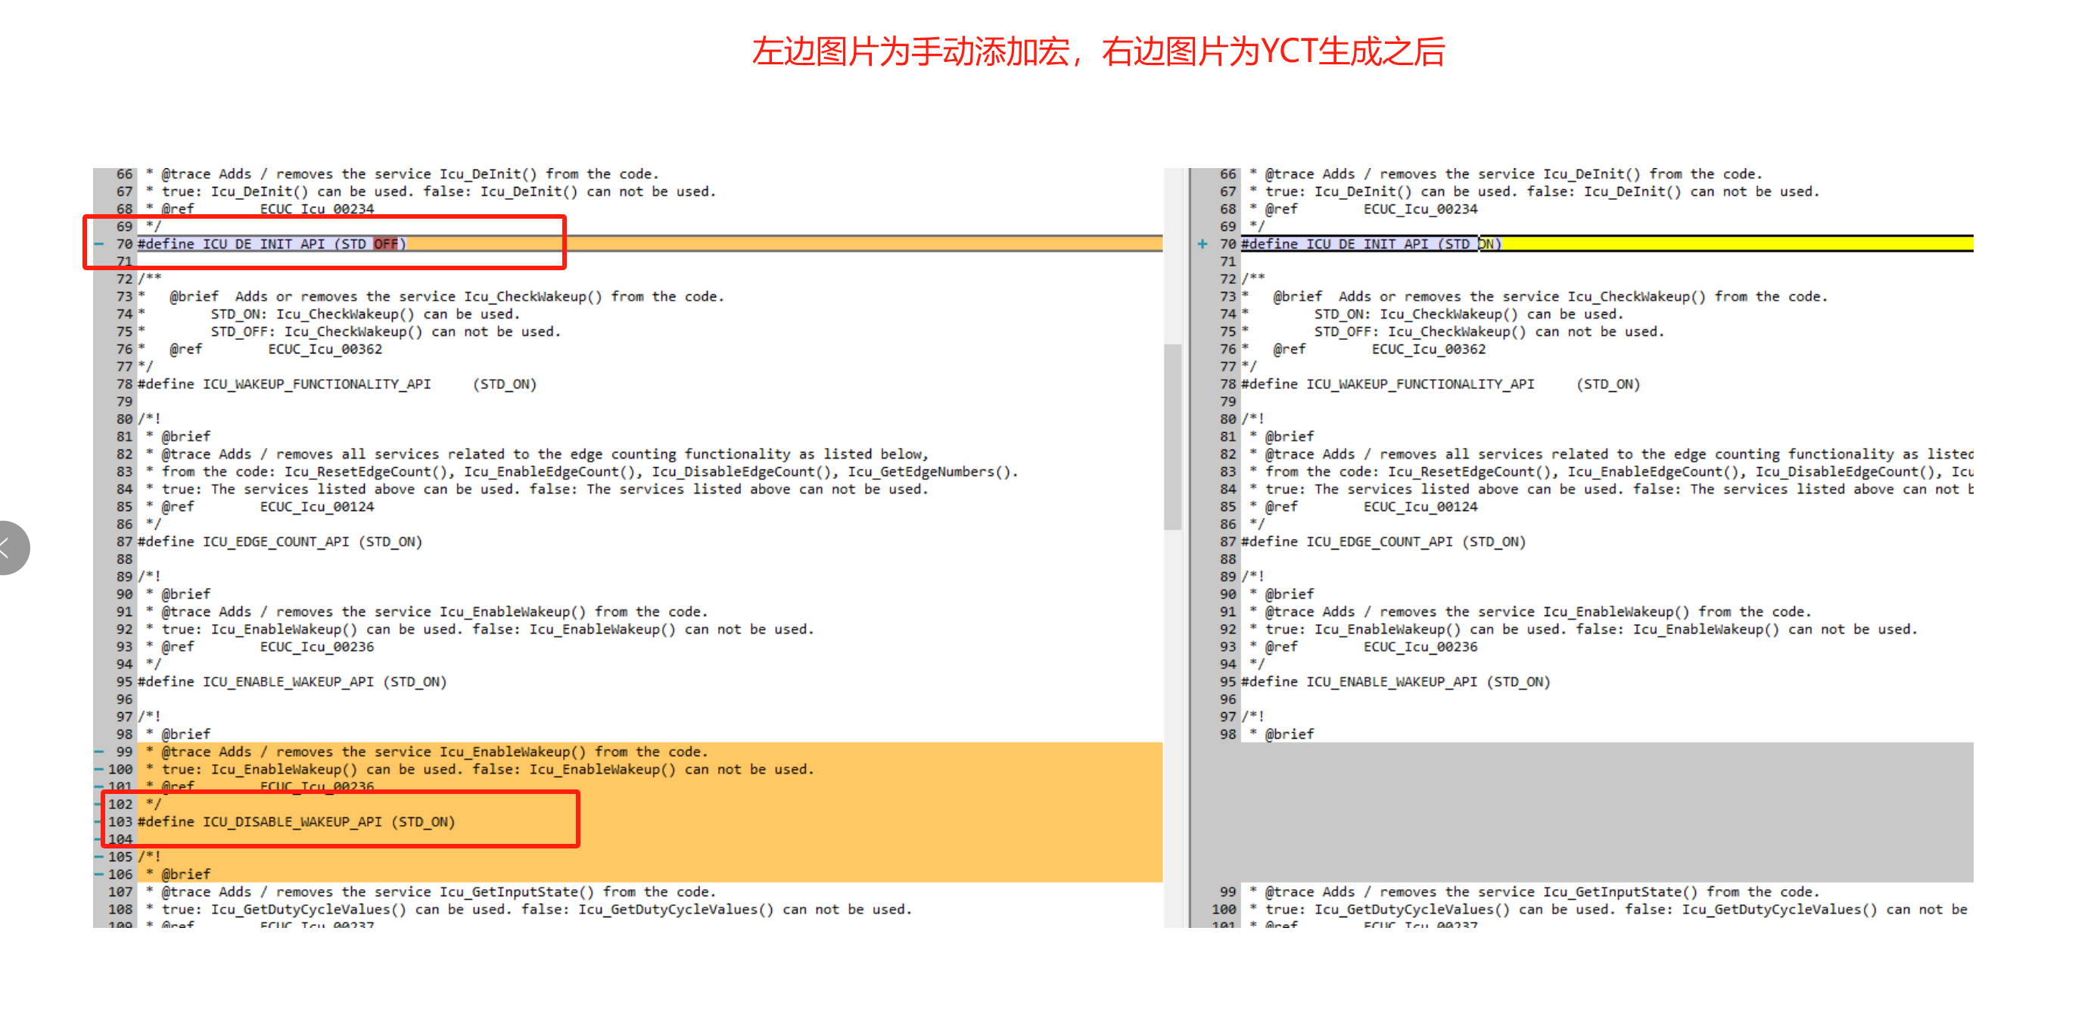Click ECUC_Icu_00234 reference in the right pane
Image resolution: width=2094 pixels, height=1018 pixels.
(1421, 209)
